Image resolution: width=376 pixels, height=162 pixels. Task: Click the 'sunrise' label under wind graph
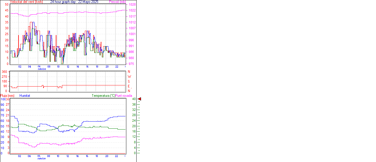tap(42, 69)
